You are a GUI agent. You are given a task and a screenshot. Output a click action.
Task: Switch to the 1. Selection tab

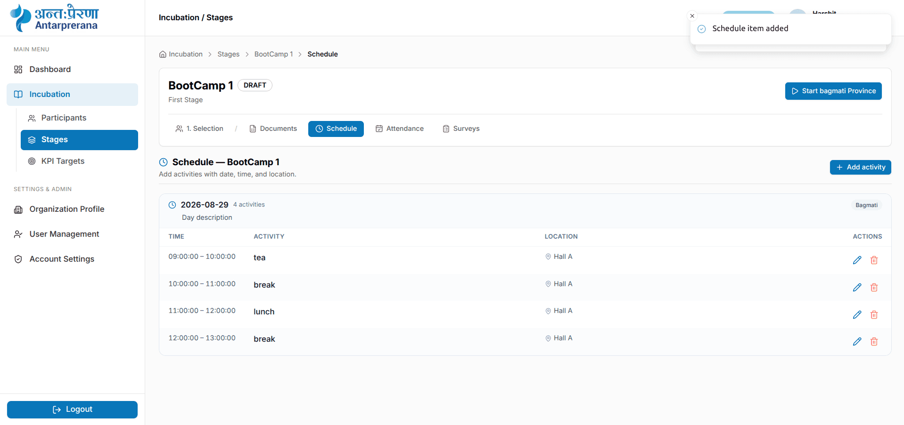coord(199,128)
